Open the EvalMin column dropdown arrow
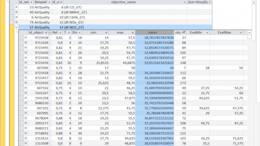Viewport: 260px width, 146px height. pyautogui.click(x=207, y=32)
